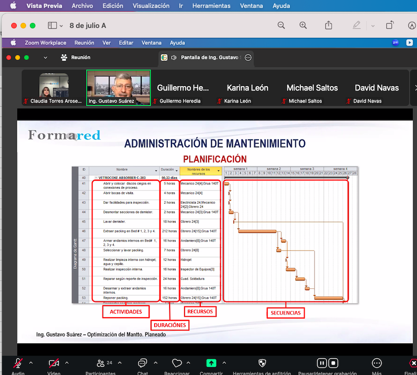Open the Herramientas menu
The image size is (417, 375).
click(211, 6)
